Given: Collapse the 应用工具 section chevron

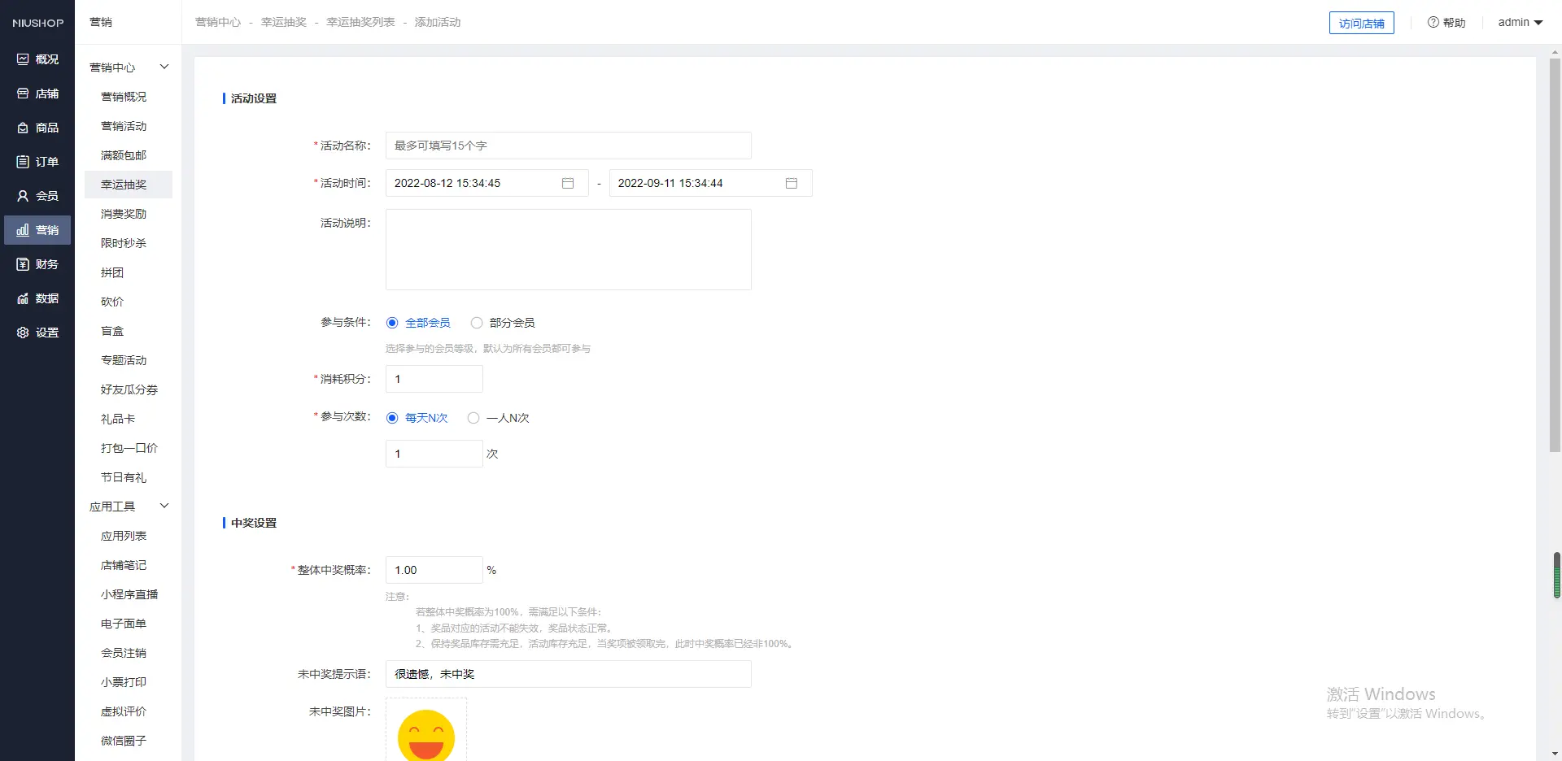Looking at the screenshot, I should (x=164, y=506).
